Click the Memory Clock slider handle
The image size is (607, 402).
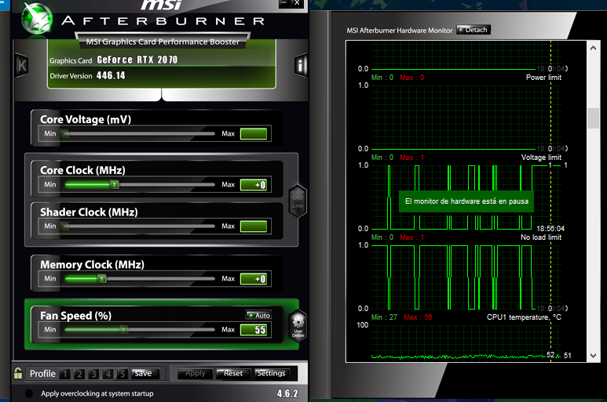click(101, 278)
